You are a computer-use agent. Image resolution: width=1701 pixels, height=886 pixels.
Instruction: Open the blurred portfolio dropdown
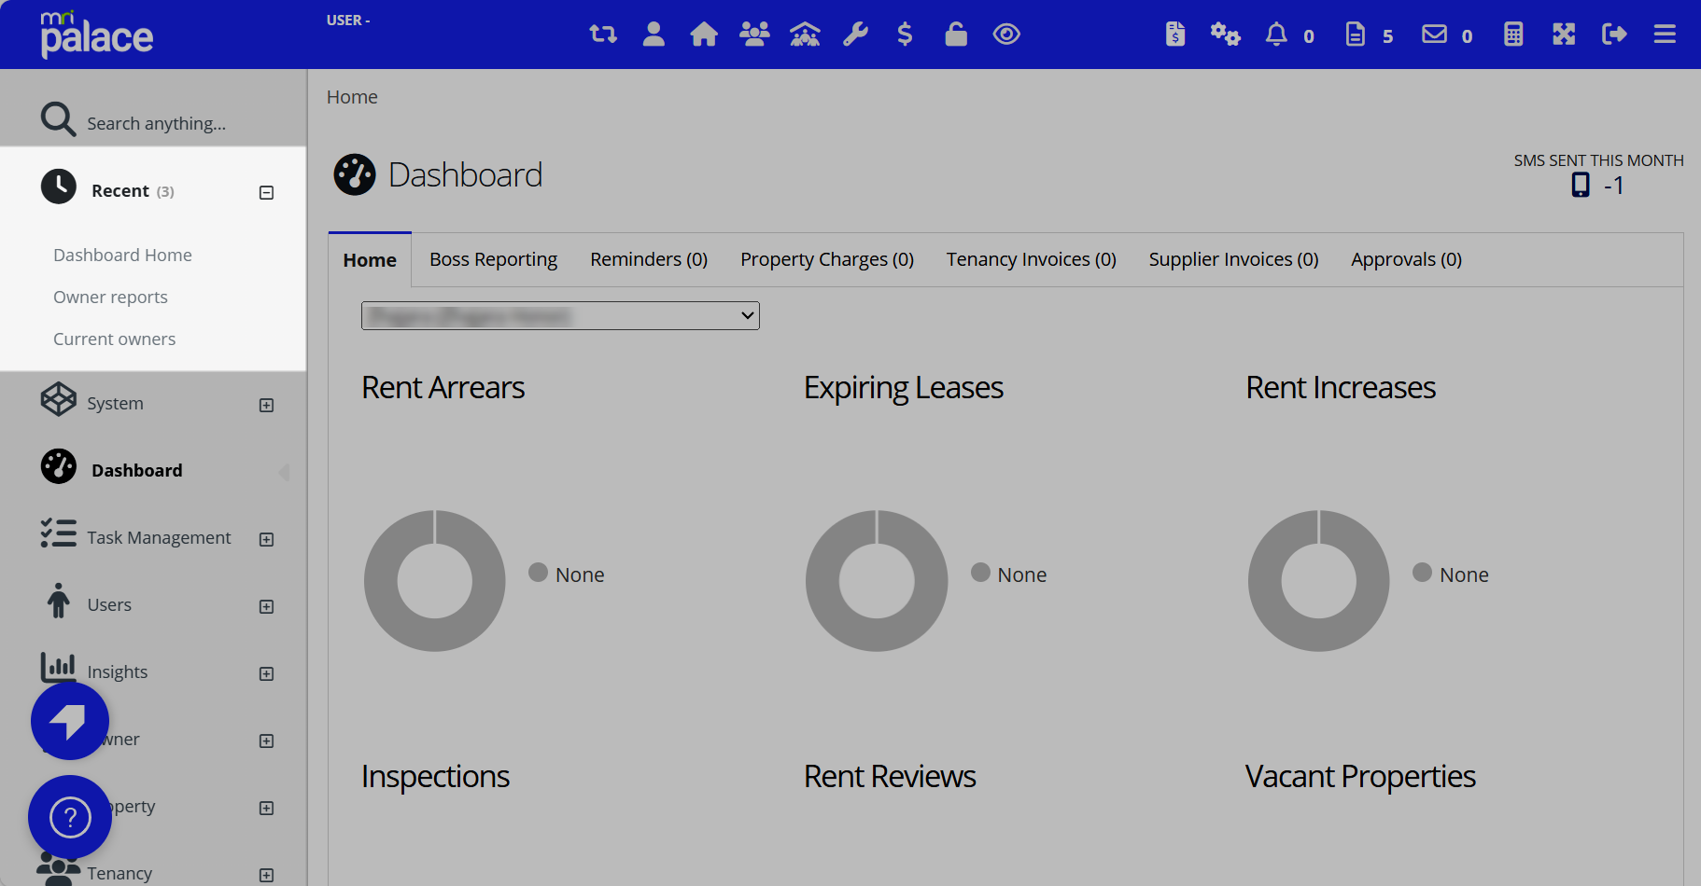pyautogui.click(x=560, y=315)
